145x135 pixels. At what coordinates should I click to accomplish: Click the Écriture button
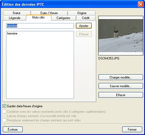coord(13,130)
